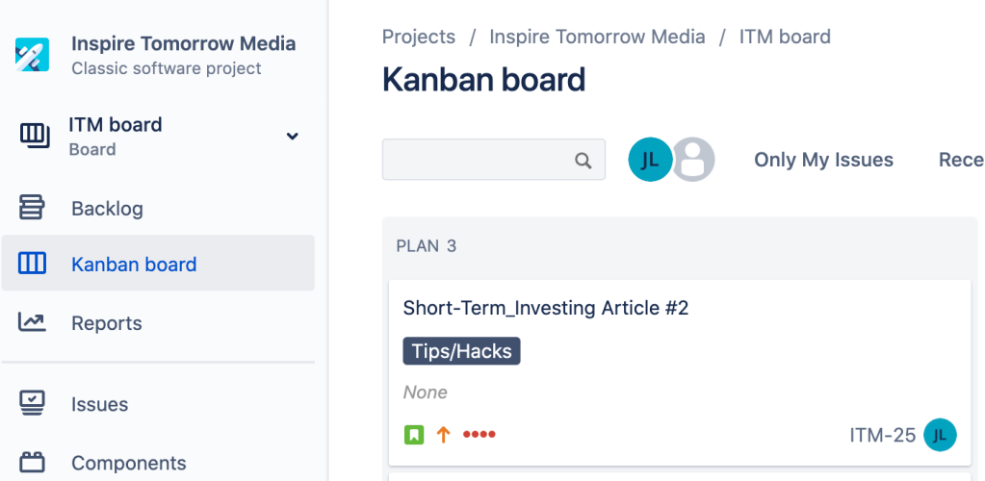Click the board search input field
Screen dimensions: 985x481
coord(477,160)
